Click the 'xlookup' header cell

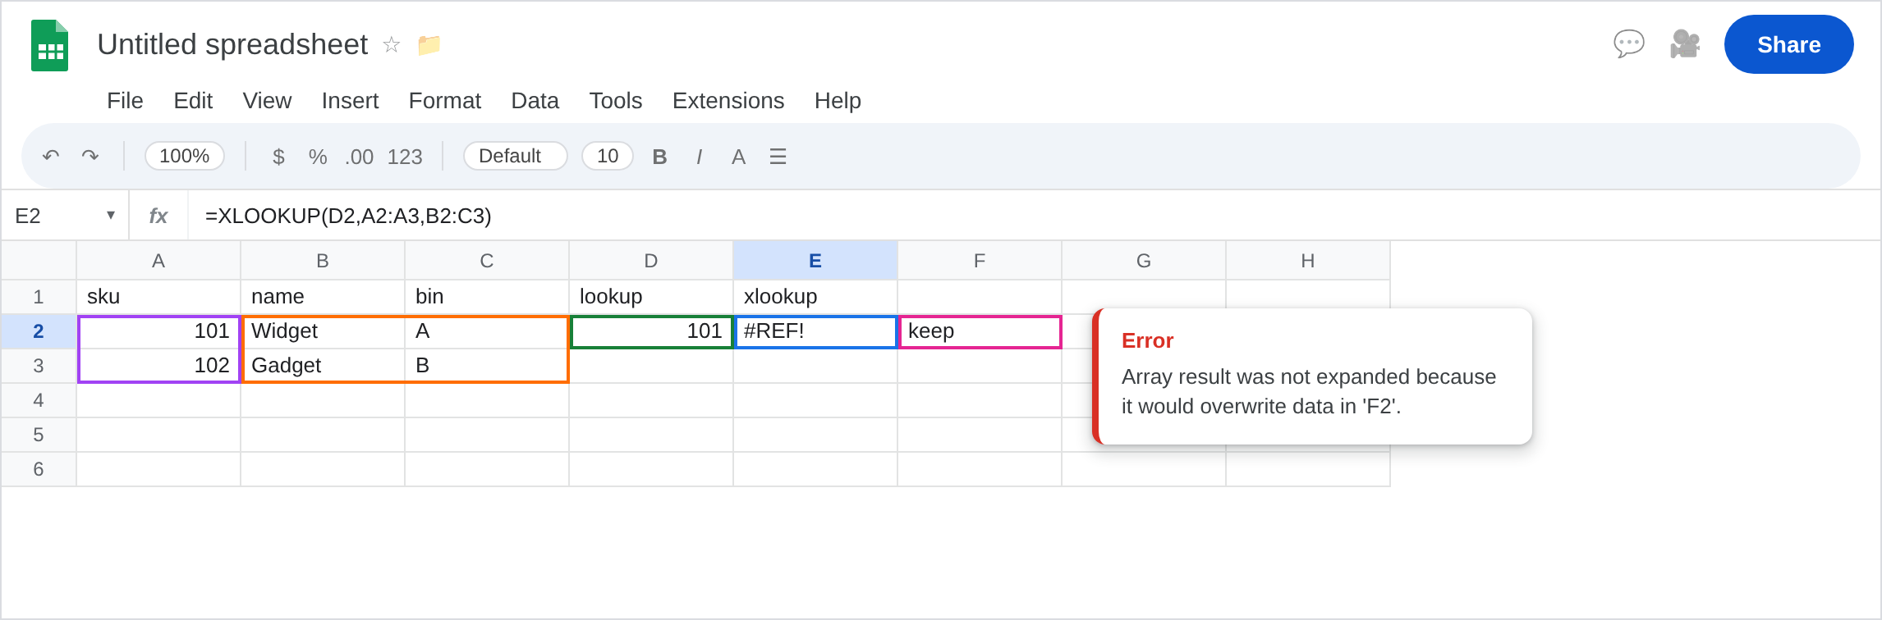coord(815,296)
